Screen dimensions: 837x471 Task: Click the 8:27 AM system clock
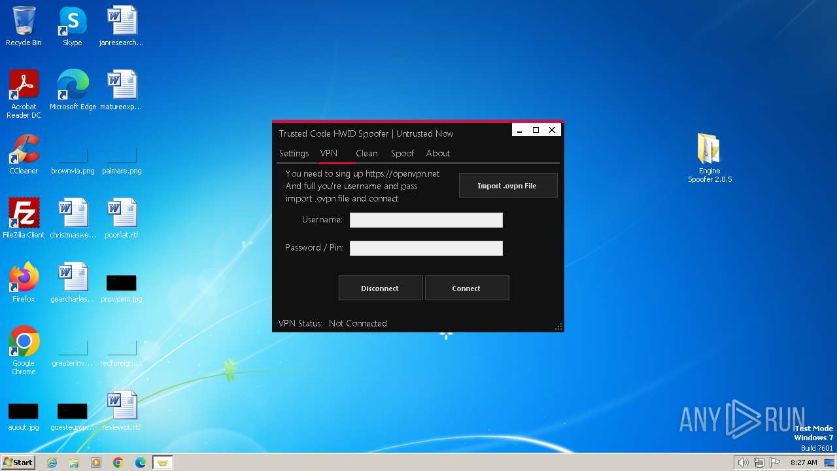[804, 462]
